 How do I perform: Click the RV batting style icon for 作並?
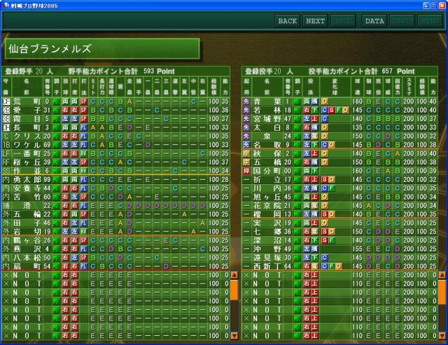point(83,171)
